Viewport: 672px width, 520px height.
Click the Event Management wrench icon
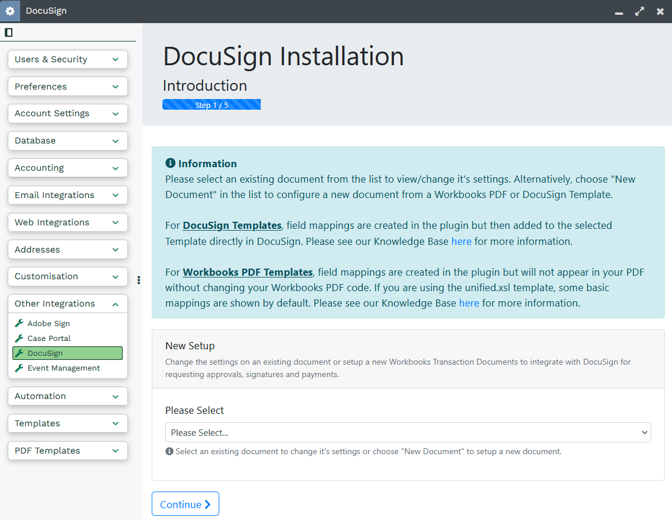[19, 368]
